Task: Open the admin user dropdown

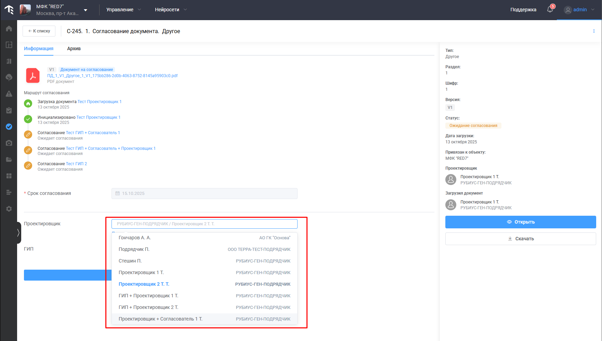Action: [579, 10]
